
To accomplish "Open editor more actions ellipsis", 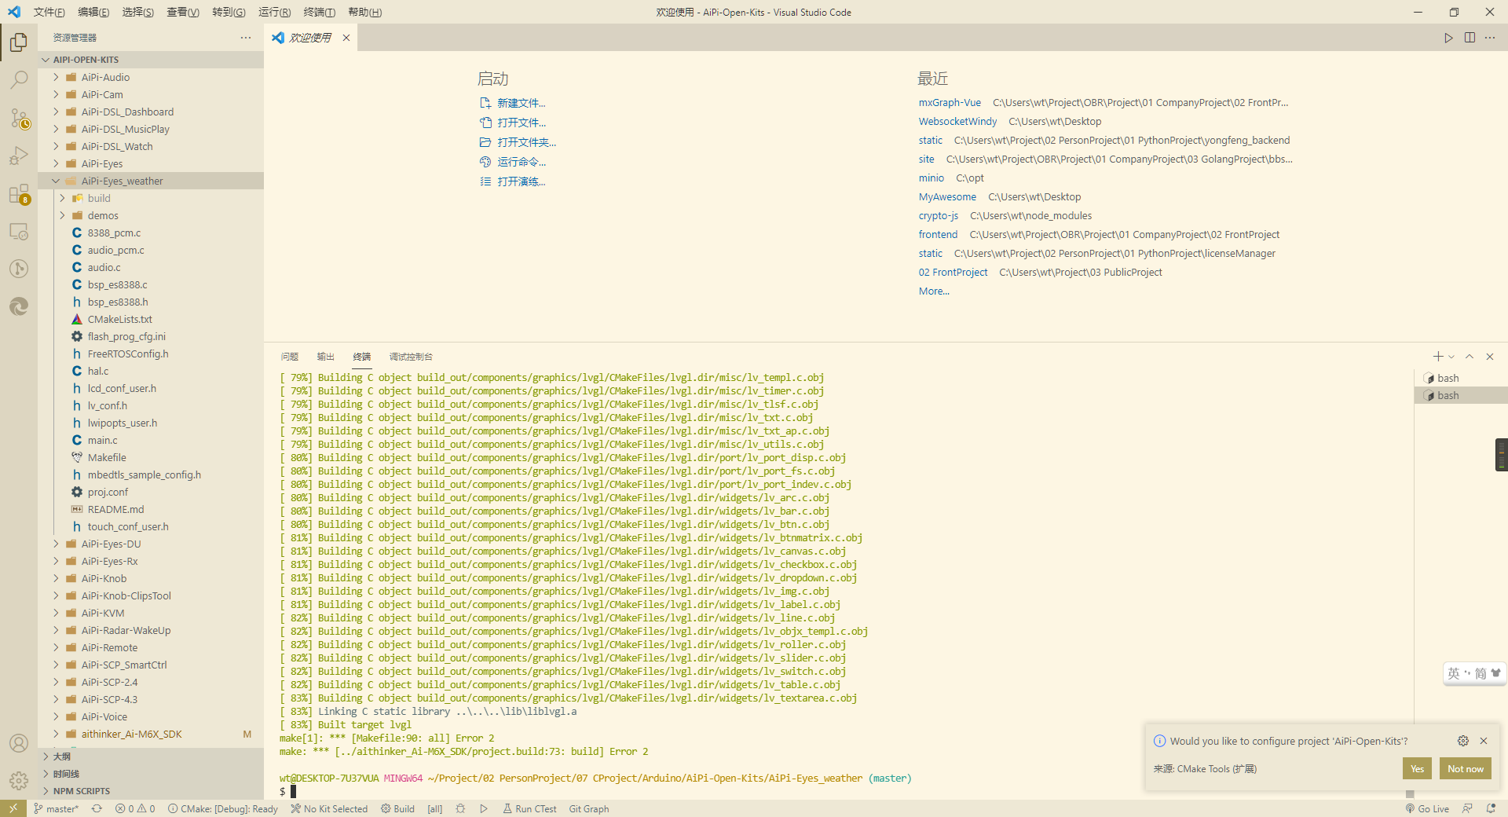I will tap(1490, 38).
